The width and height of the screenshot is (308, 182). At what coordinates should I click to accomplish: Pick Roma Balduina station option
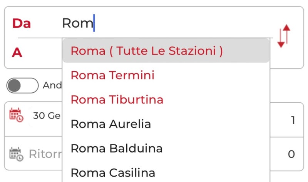[166, 148]
